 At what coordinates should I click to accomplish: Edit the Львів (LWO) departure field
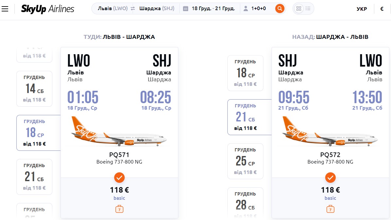pos(113,8)
